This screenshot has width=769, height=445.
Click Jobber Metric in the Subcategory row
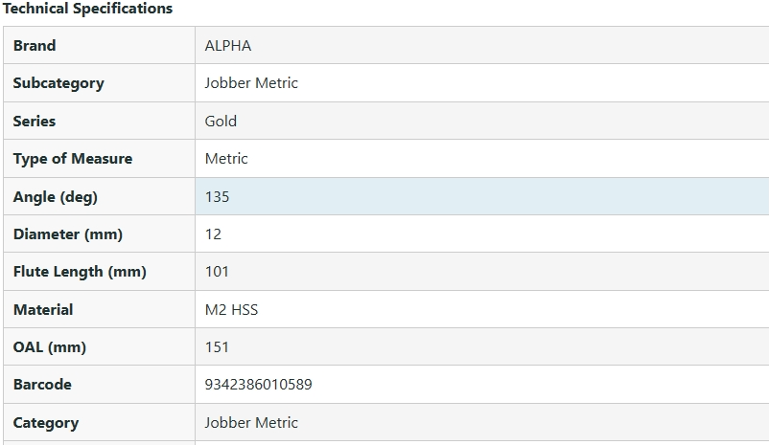(251, 83)
